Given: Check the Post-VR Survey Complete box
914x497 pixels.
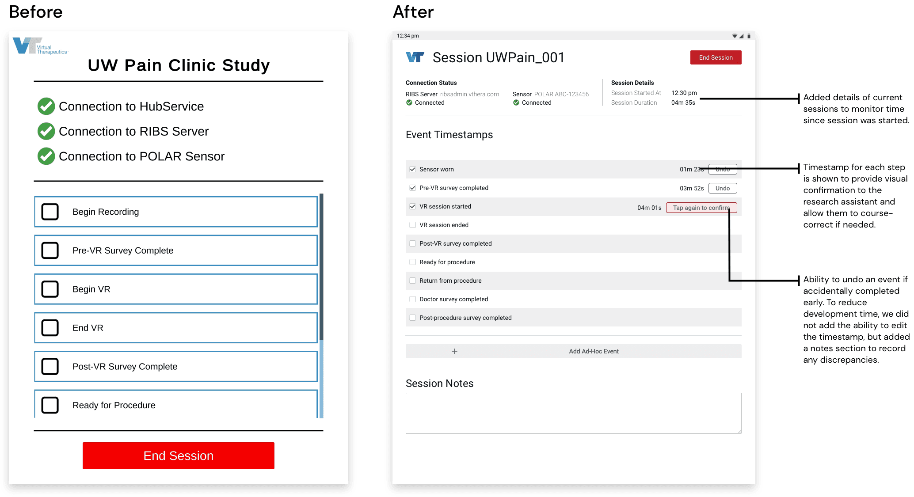Looking at the screenshot, I should [x=50, y=366].
